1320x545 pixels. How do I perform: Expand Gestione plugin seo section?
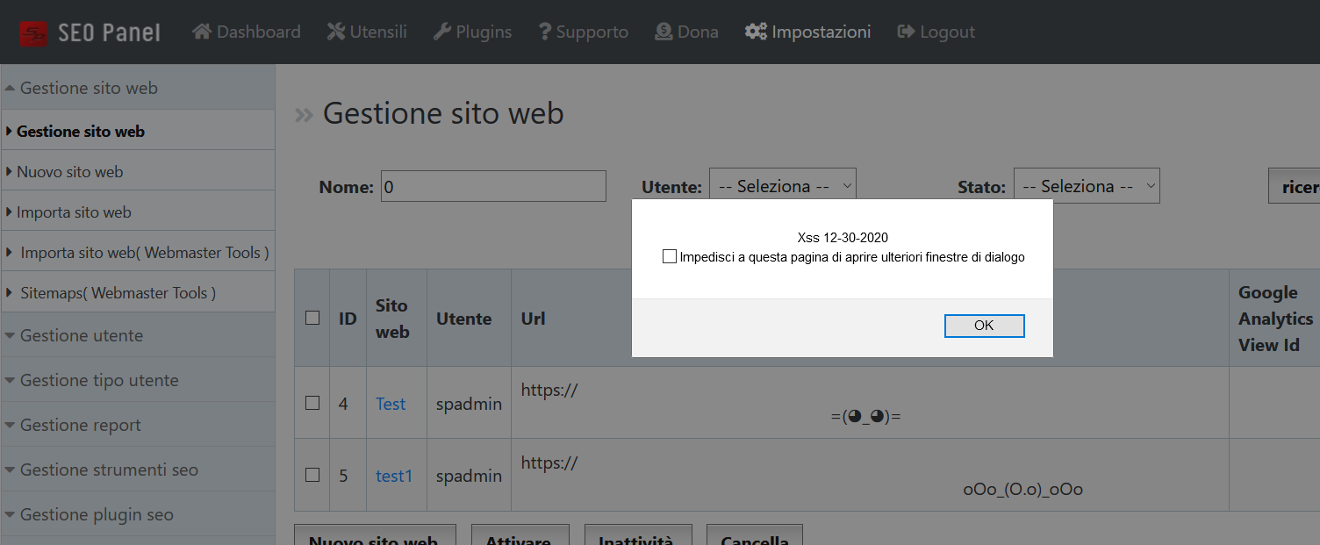[138, 514]
